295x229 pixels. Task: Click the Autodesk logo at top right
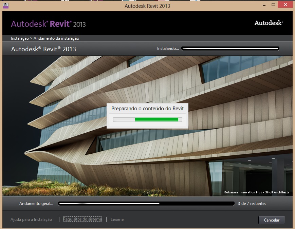[x=269, y=23]
